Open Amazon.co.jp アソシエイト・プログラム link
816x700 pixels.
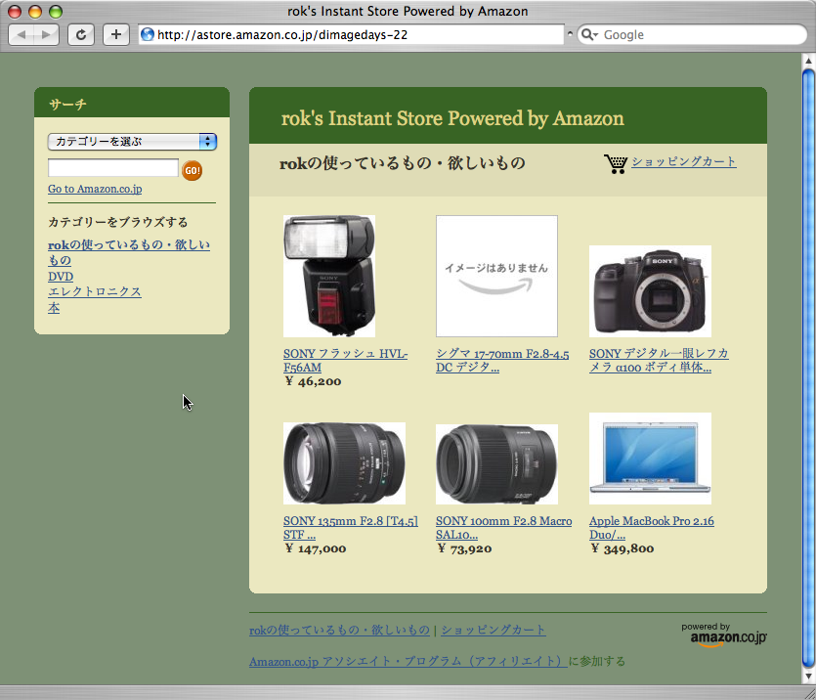[x=408, y=662]
